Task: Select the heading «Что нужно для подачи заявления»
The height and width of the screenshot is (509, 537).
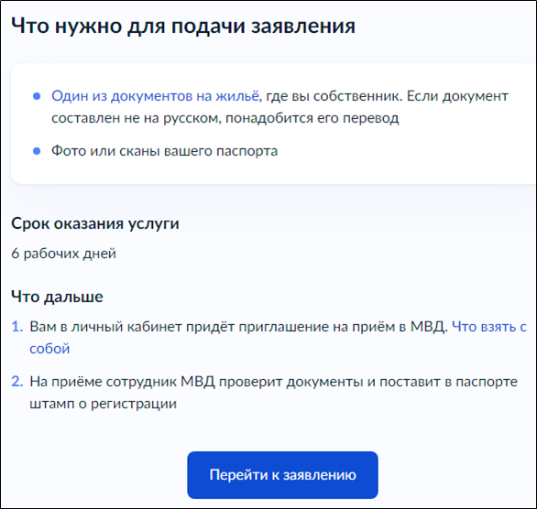Action: pos(183,26)
